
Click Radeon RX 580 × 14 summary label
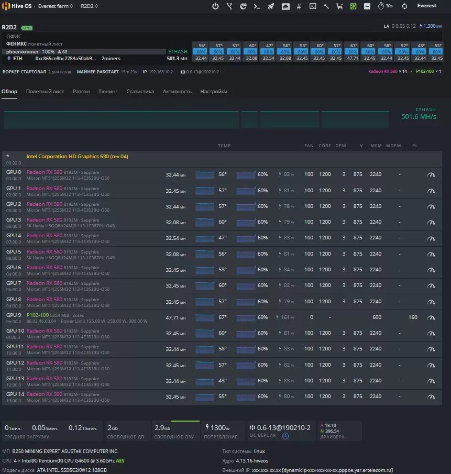(x=388, y=71)
